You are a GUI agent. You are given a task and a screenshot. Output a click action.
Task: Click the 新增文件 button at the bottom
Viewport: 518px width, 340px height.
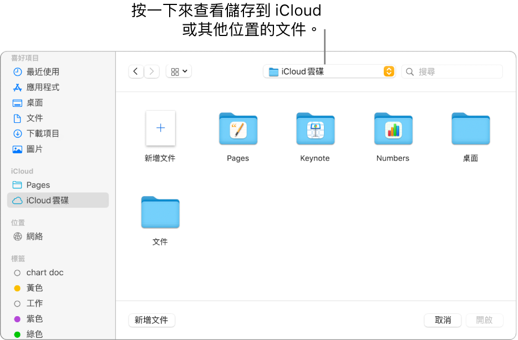point(151,320)
